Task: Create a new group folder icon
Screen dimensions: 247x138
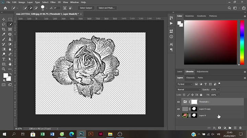Action: pyautogui.click(x=230, y=128)
